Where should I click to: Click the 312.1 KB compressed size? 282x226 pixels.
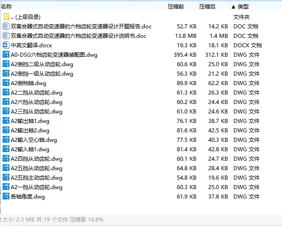216,55
